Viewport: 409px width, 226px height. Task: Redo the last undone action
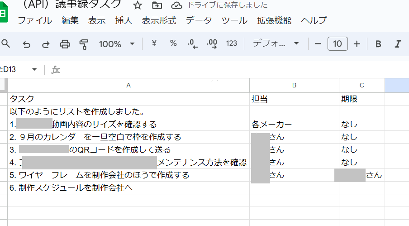pyautogui.click(x=46, y=44)
